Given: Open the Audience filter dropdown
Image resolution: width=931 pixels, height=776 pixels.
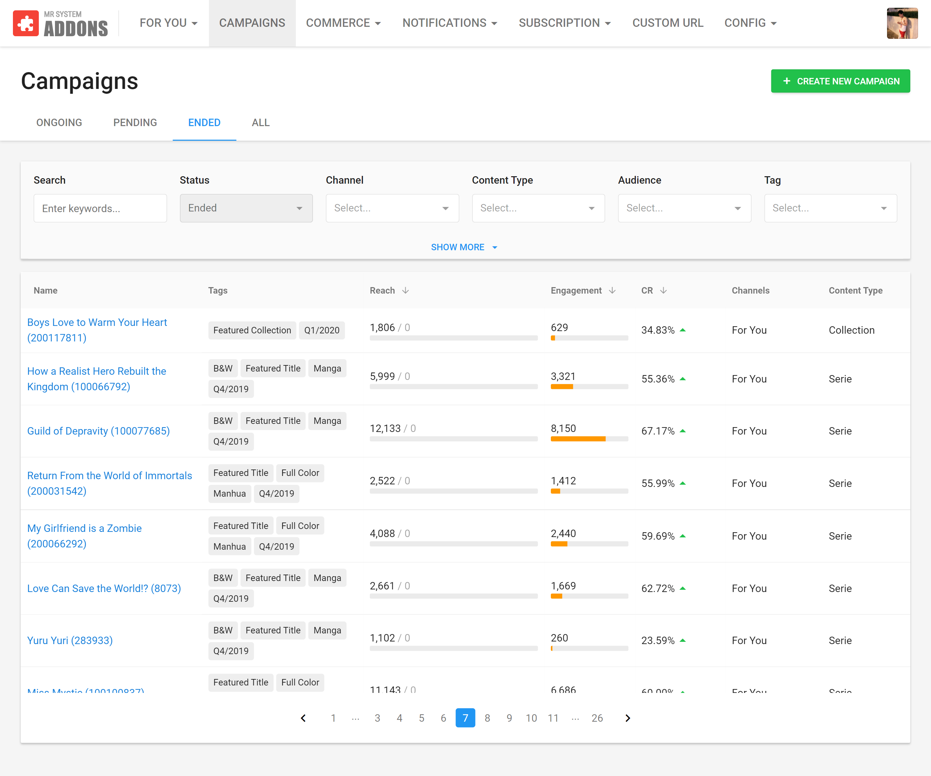Looking at the screenshot, I should tap(684, 208).
